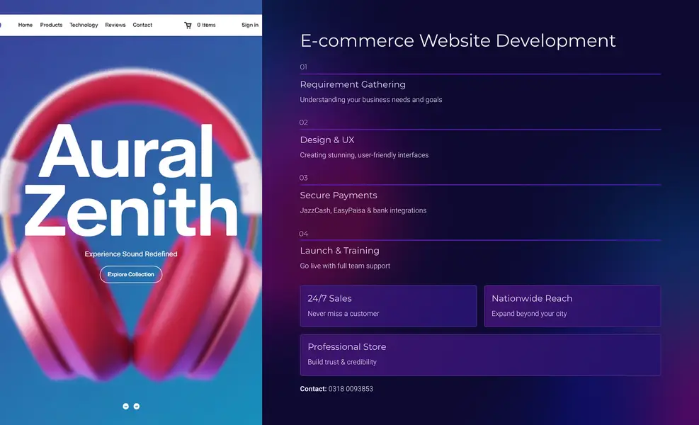The height and width of the screenshot is (425, 699).
Task: Open the Reviews navigation link
Action: pos(115,25)
